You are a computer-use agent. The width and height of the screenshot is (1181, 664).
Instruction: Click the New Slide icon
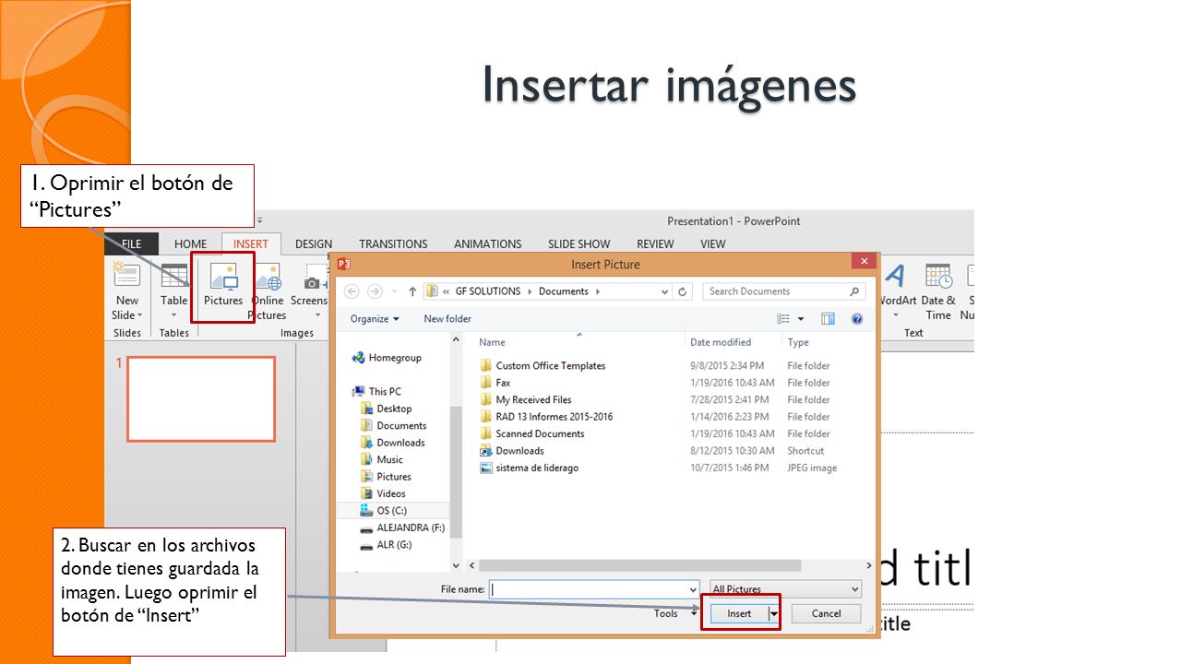126,276
